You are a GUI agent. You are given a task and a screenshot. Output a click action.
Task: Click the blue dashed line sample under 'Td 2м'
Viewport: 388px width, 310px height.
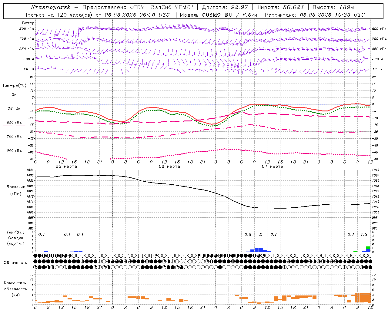pos(14,112)
